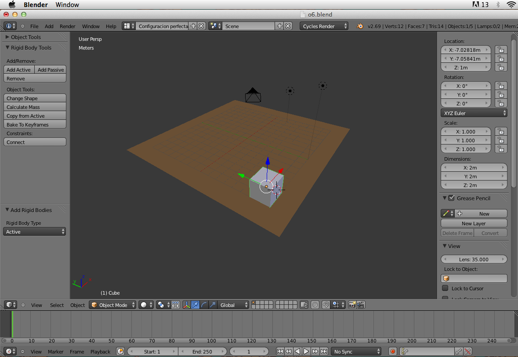The width and height of the screenshot is (518, 357).
Task: Play the animation forward
Action: pos(306,351)
